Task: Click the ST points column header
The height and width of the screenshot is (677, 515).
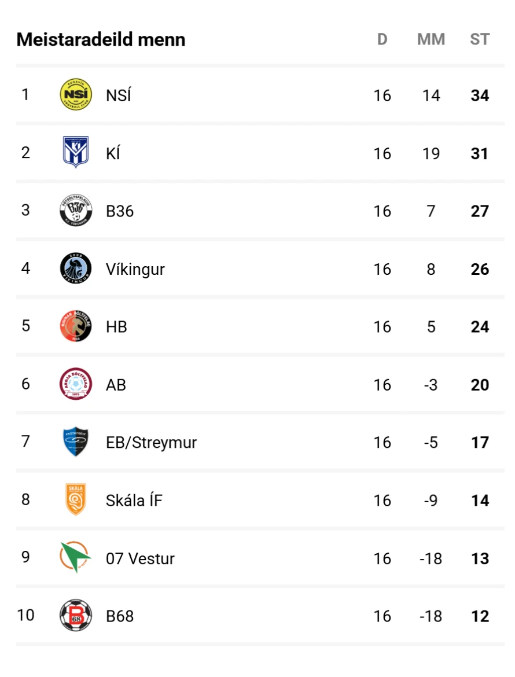Action: [480, 39]
